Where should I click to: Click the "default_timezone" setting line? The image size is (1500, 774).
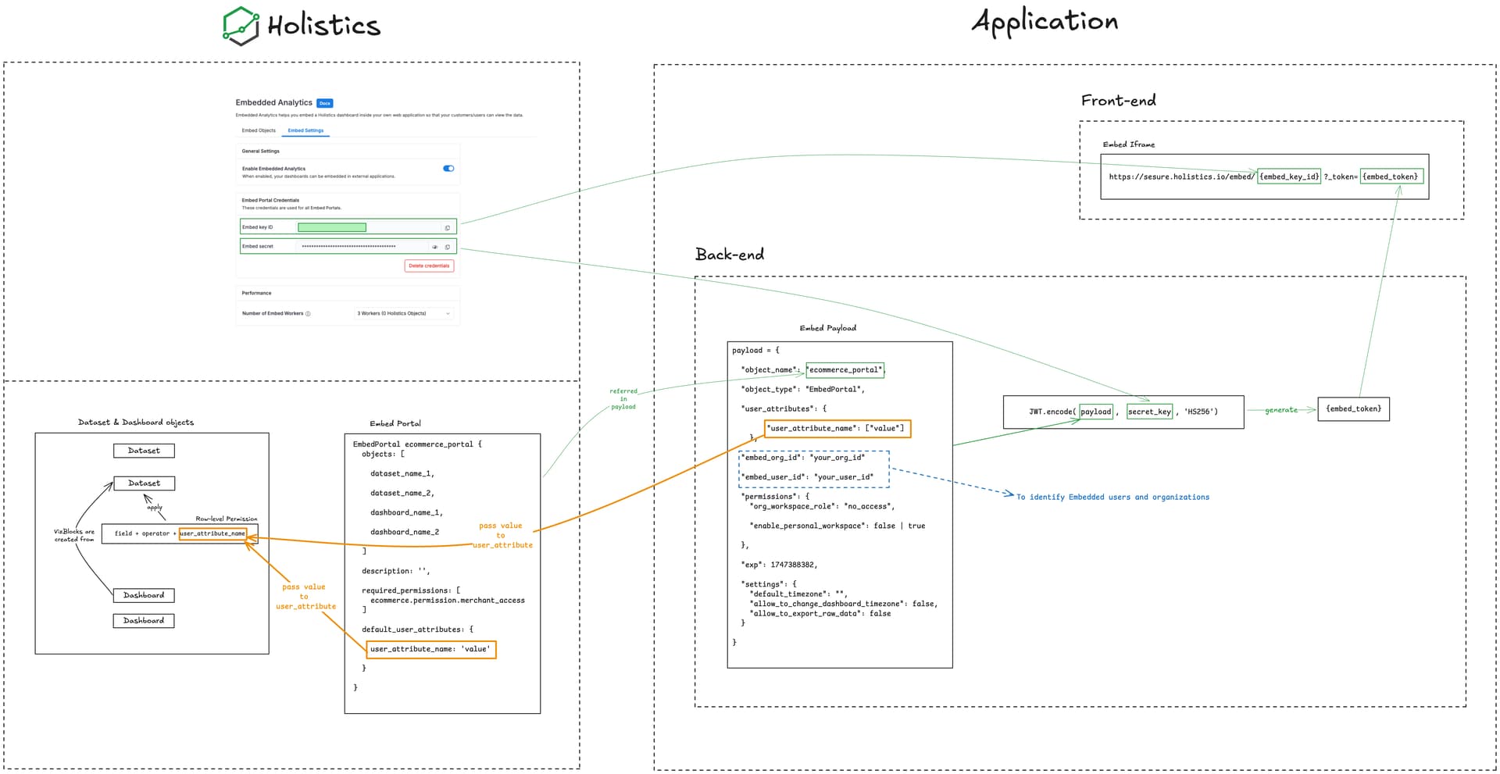point(798,594)
